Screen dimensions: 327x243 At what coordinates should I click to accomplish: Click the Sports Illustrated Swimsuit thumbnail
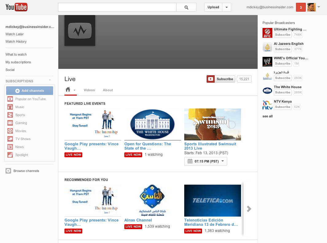(x=212, y=124)
